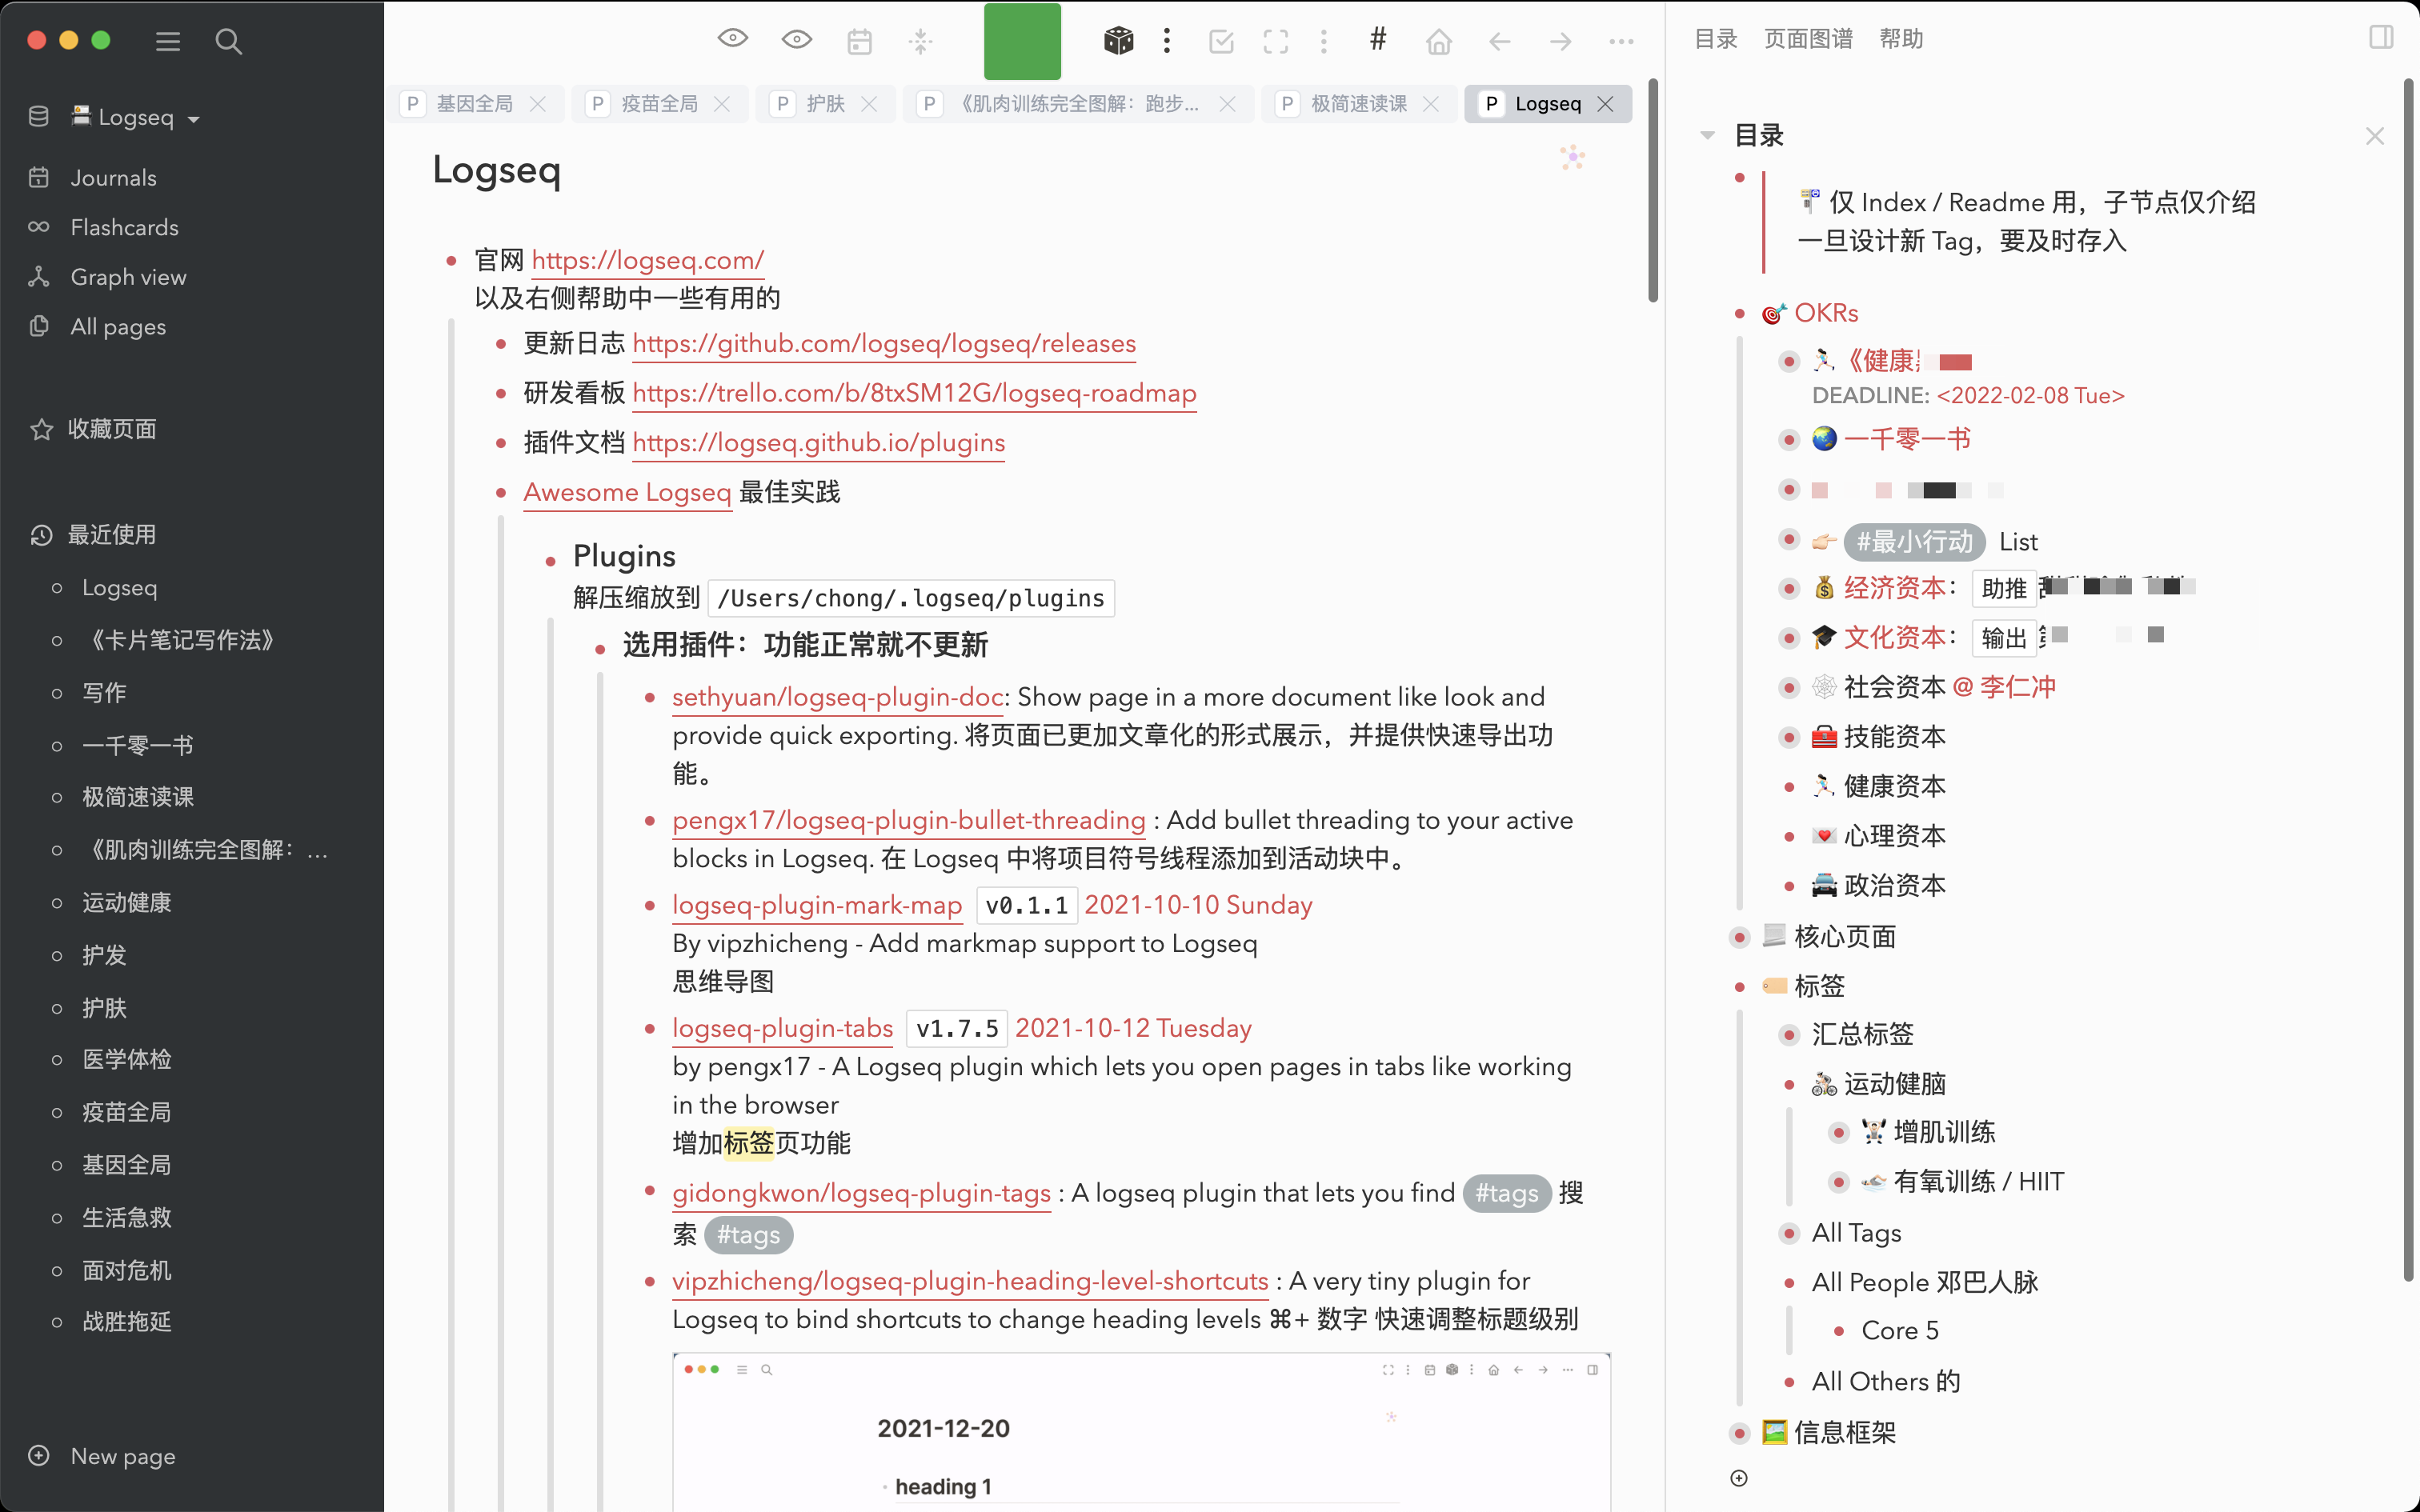
Task: Open the logseq releases GitHub link
Action: coord(884,344)
